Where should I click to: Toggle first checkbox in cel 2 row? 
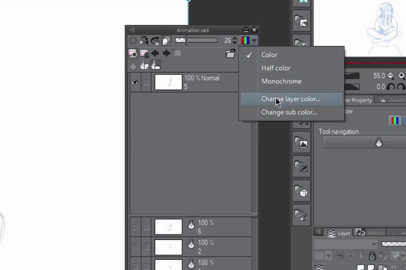click(135, 246)
